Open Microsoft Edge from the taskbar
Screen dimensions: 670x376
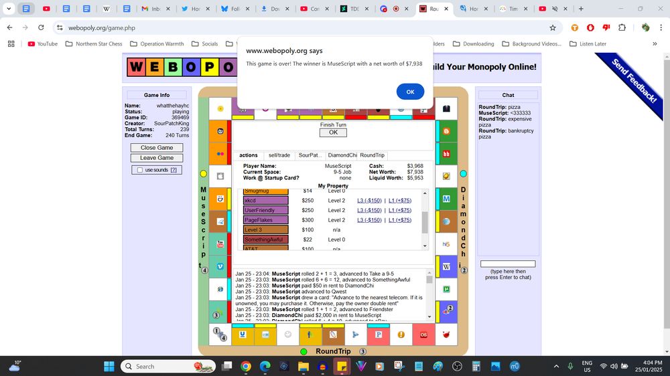click(265, 366)
